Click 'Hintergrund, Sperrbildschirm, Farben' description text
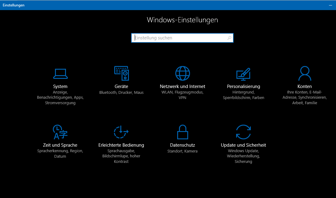 [243, 95]
